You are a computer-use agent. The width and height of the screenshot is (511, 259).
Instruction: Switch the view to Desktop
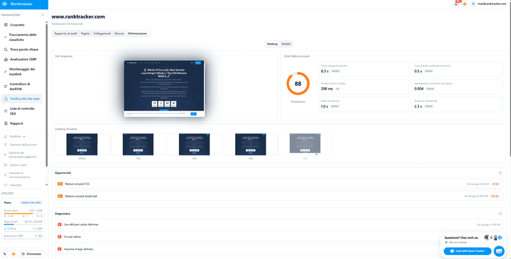pos(272,44)
